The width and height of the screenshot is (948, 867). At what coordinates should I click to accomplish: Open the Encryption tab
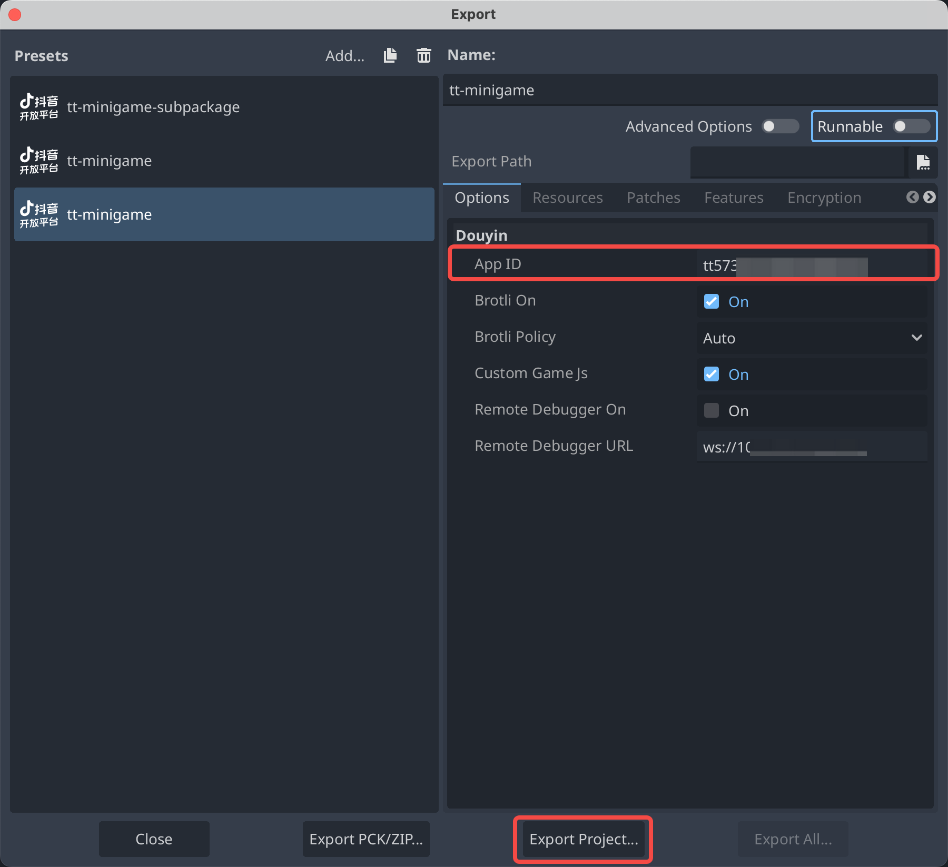pos(824,198)
